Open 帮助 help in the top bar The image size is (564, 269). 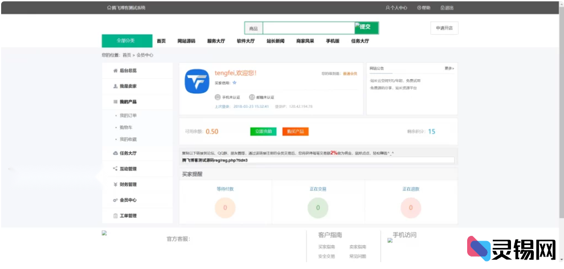pos(424,7)
